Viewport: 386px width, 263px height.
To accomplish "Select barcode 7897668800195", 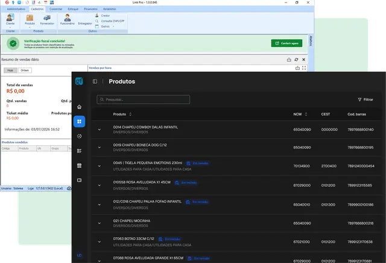I will (x=361, y=147).
